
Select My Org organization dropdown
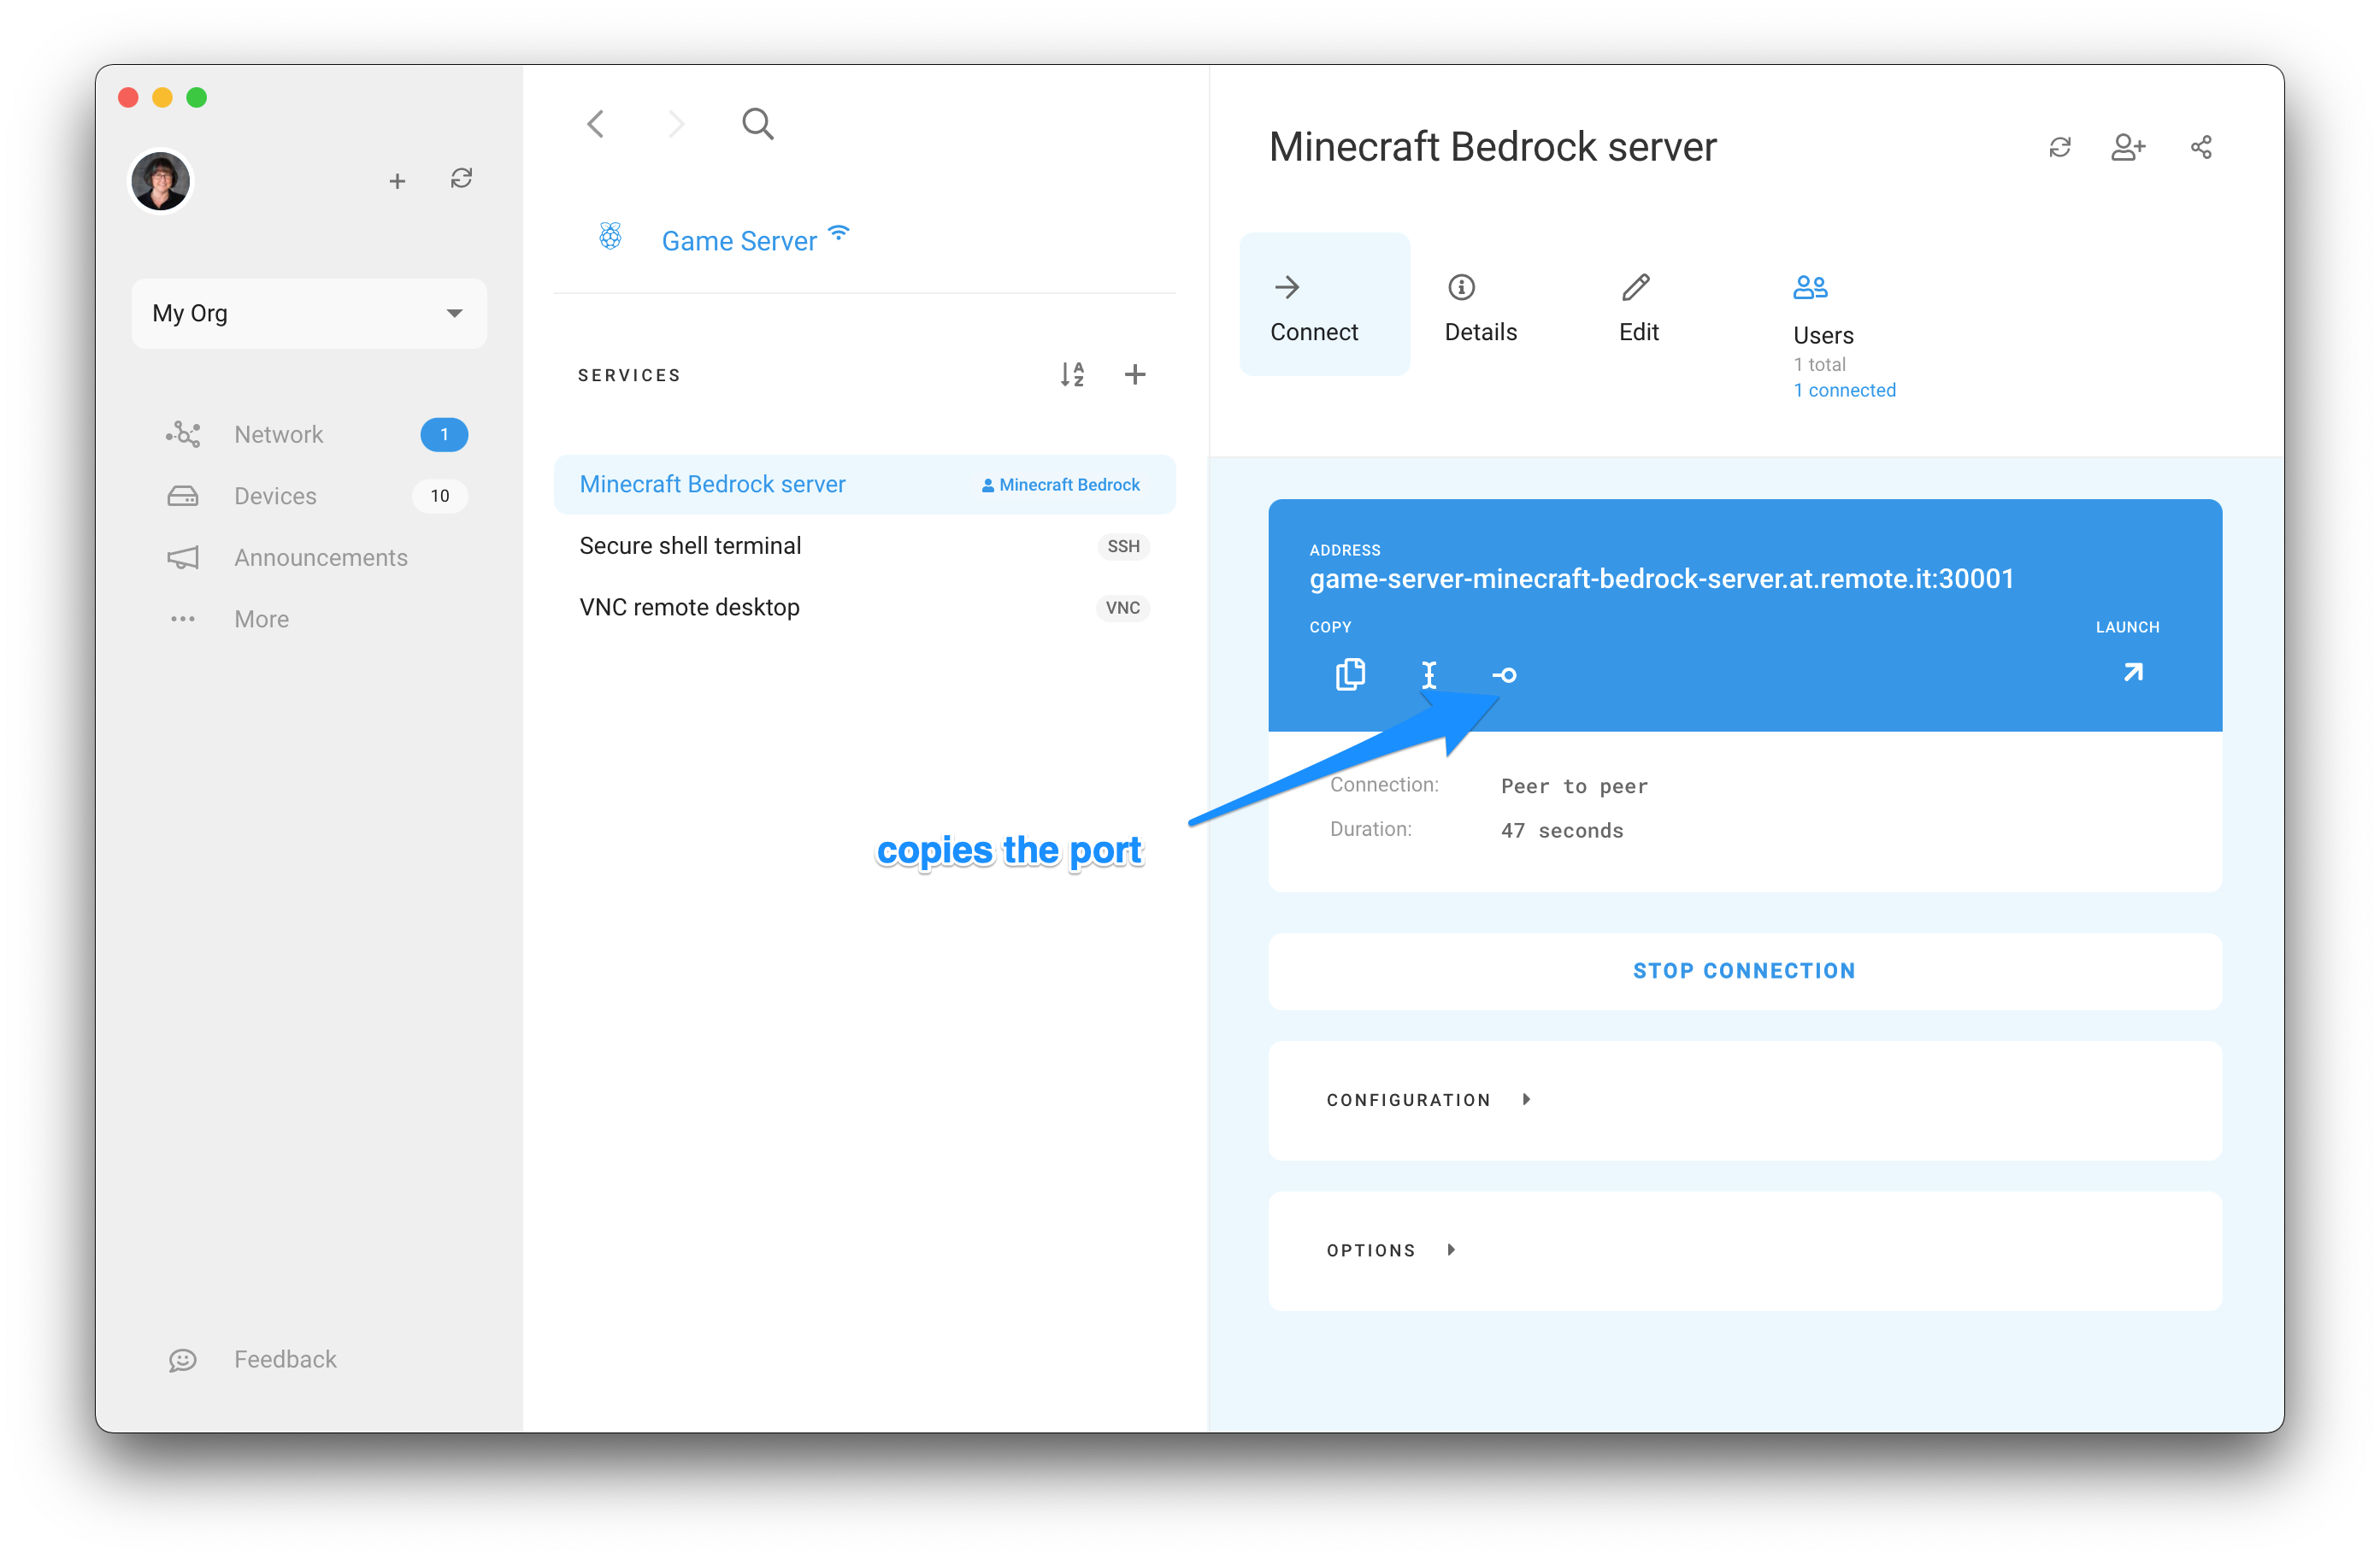[306, 313]
